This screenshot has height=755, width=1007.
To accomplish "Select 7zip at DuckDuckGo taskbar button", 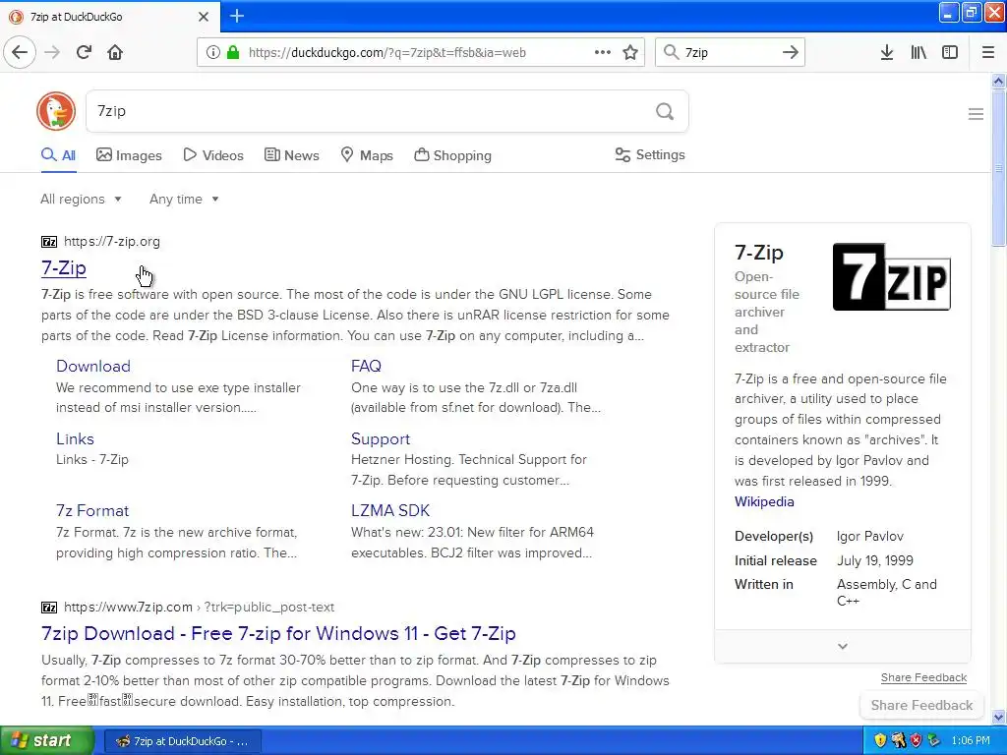I will click(x=182, y=741).
